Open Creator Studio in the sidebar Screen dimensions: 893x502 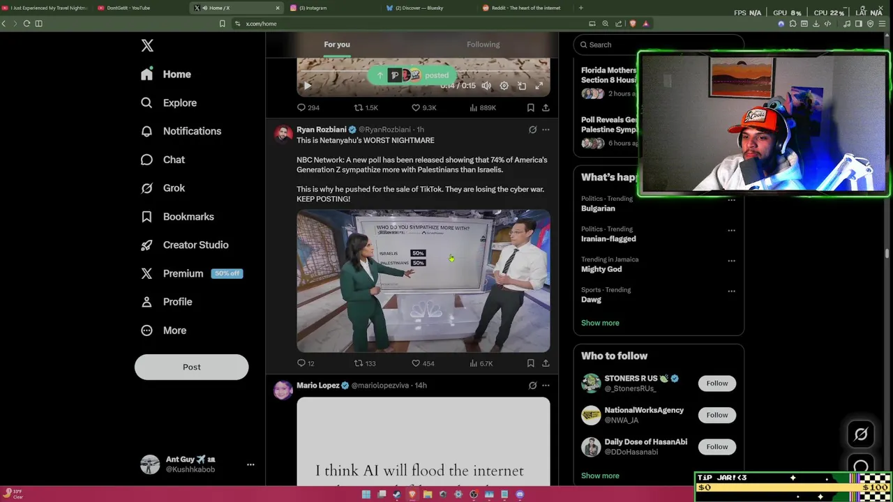pos(185,245)
